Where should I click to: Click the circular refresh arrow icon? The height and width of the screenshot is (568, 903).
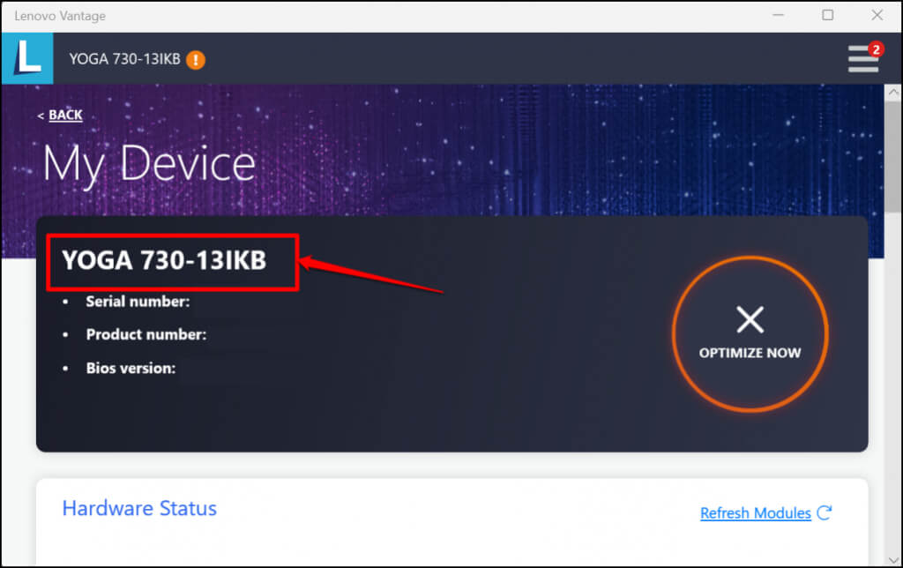[825, 512]
